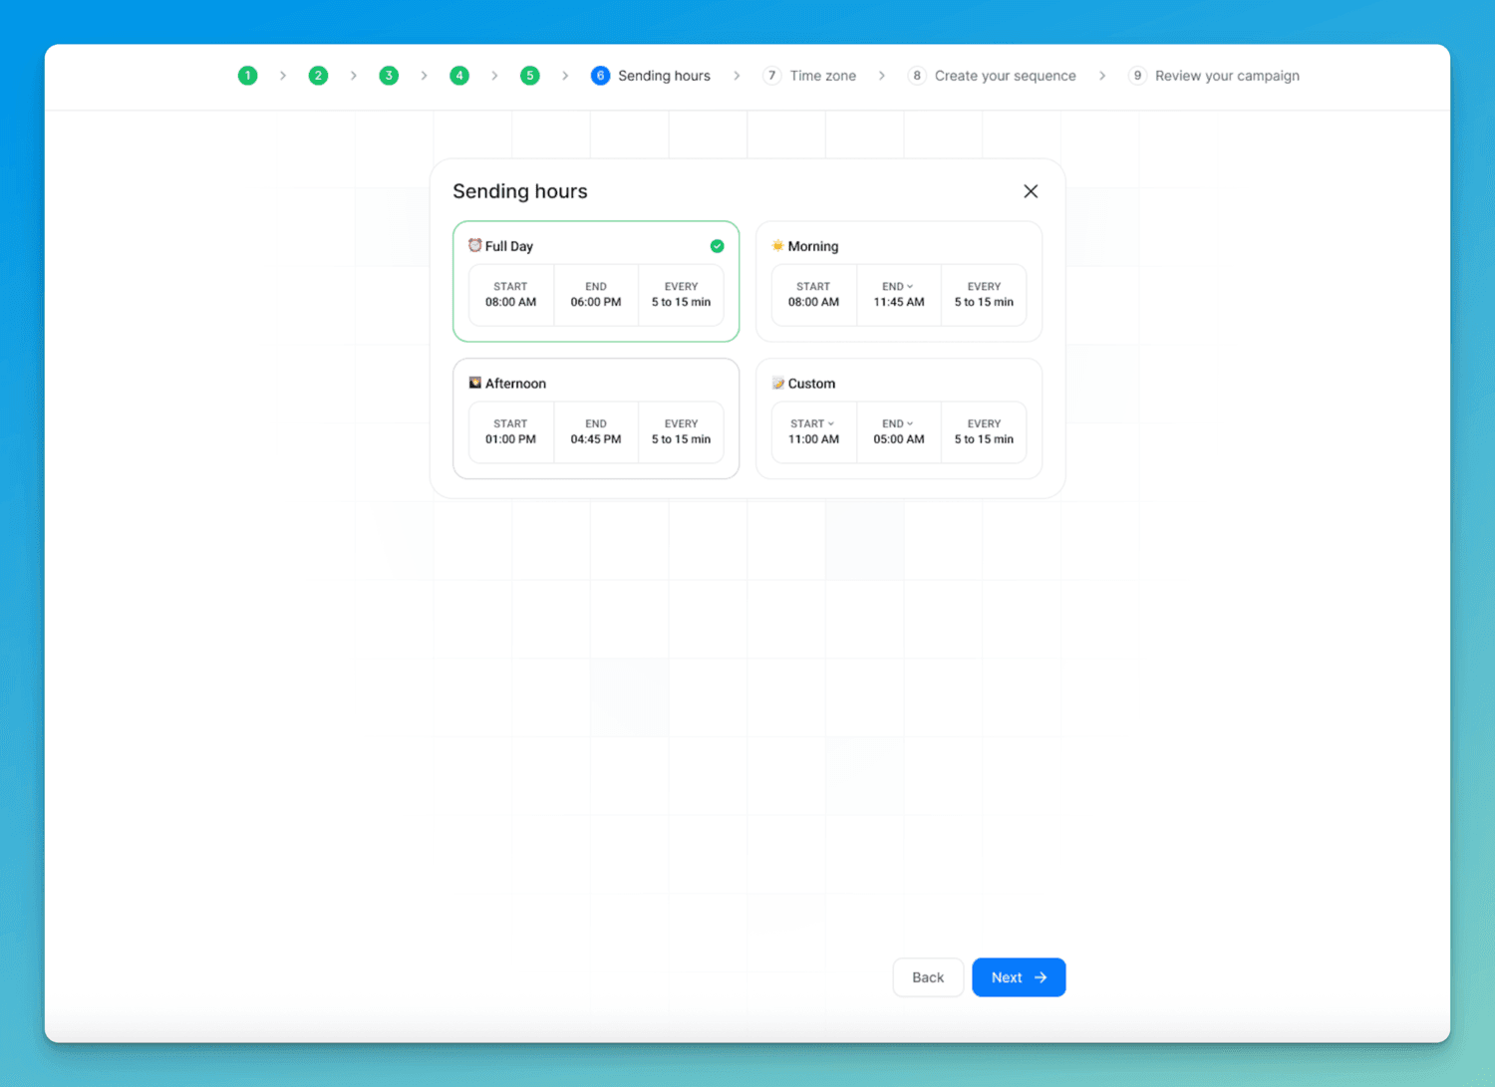Jump to step 2 green circle
The width and height of the screenshot is (1495, 1087).
click(x=318, y=76)
